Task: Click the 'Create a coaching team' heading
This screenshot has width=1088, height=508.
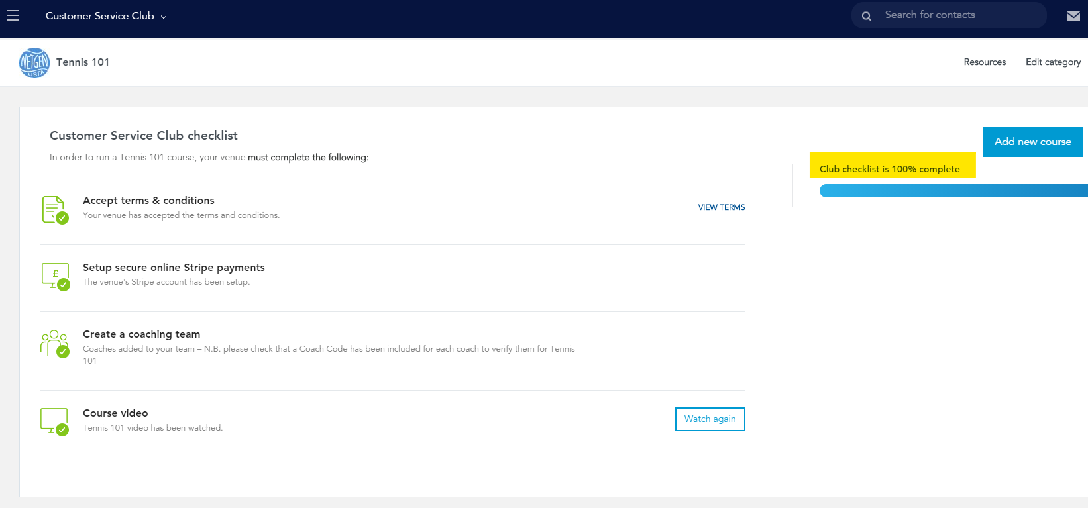Action: click(141, 334)
